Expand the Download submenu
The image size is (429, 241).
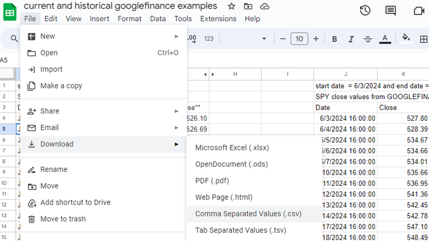point(103,144)
